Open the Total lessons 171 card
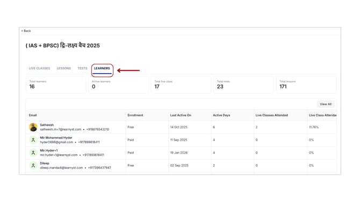This screenshot has height=202, width=360. [306, 85]
